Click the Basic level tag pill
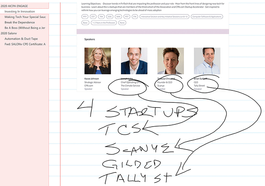The width and height of the screenshot is (265, 186). click(85, 23)
